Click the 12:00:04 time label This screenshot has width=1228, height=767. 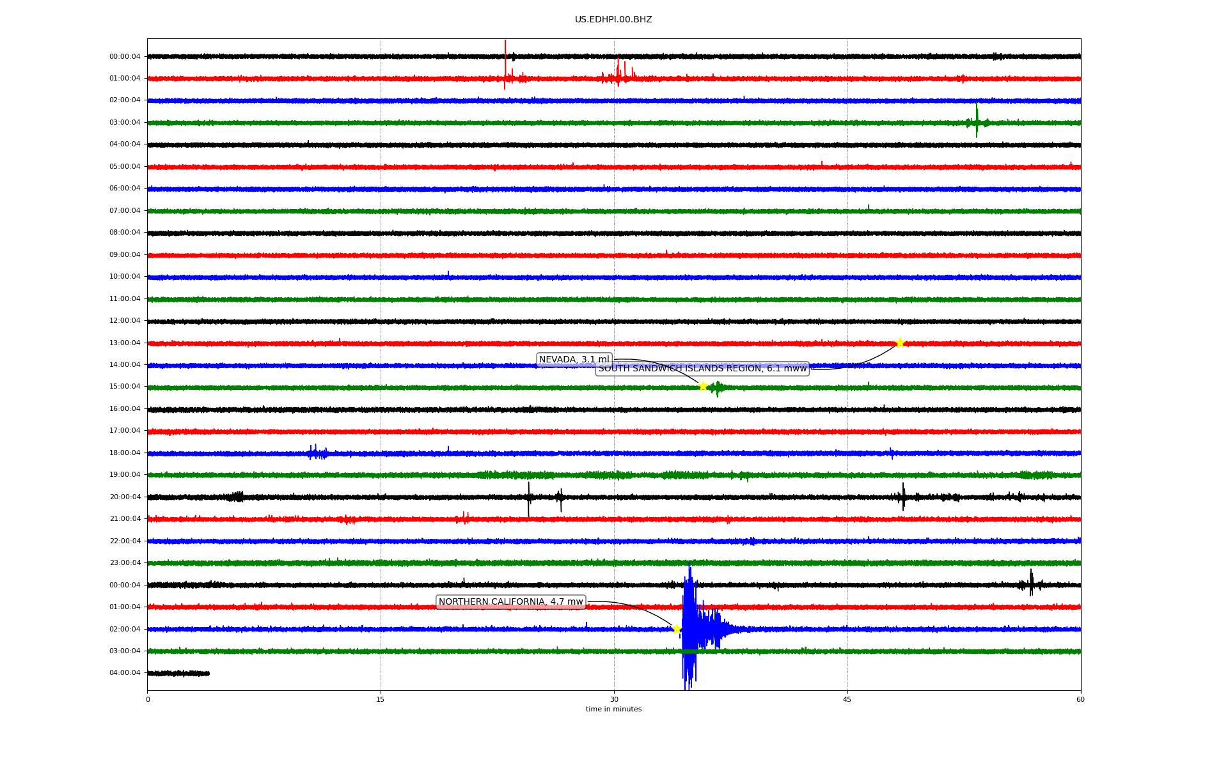125,321
